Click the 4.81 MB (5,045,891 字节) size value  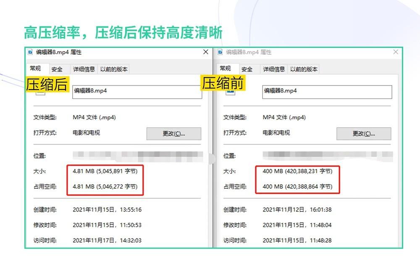tap(105, 171)
